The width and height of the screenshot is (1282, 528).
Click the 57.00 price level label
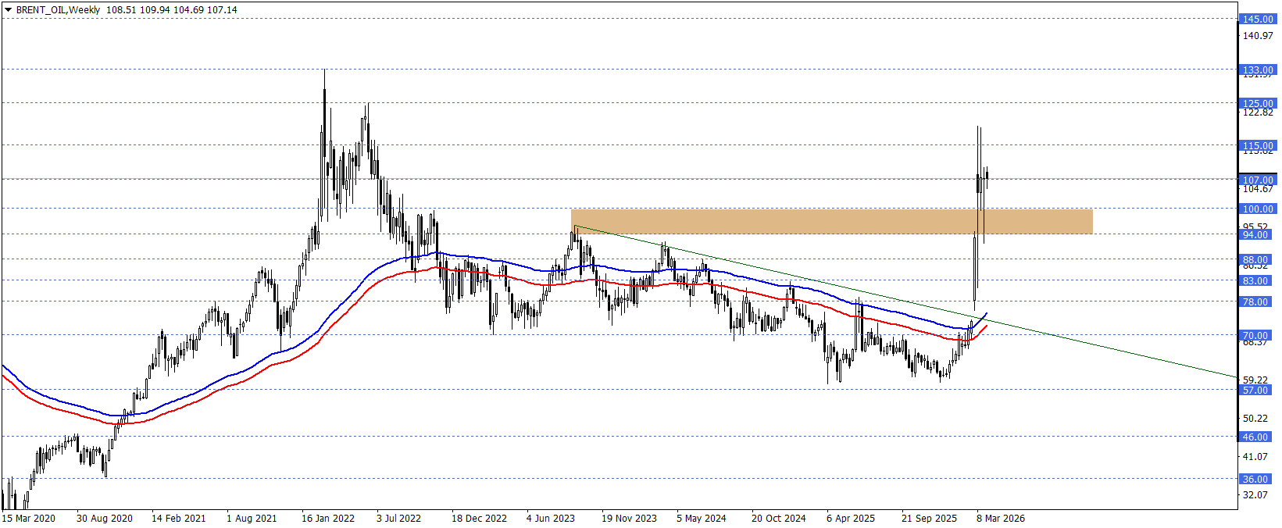point(1258,391)
